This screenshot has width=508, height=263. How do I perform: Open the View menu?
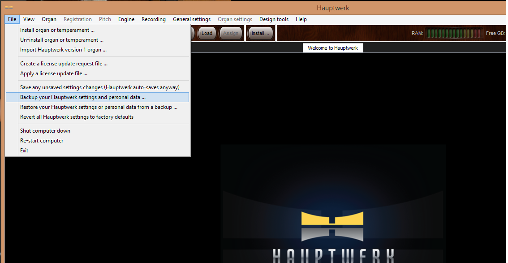29,19
